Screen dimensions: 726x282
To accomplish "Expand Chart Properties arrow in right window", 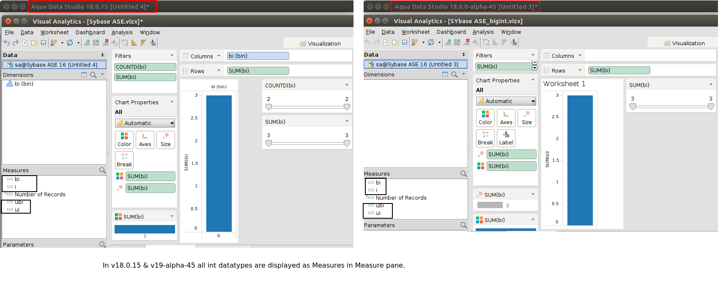I will [x=533, y=80].
